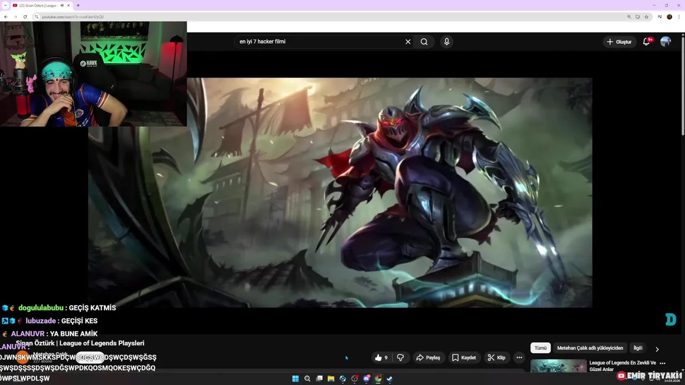The width and height of the screenshot is (685, 385).
Task: Open YouTube notifications bell
Action: (x=646, y=42)
